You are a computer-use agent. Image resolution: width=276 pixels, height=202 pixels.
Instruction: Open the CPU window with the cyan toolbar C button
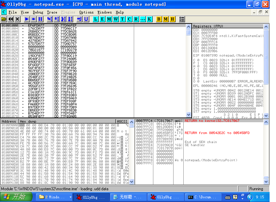(129, 19)
